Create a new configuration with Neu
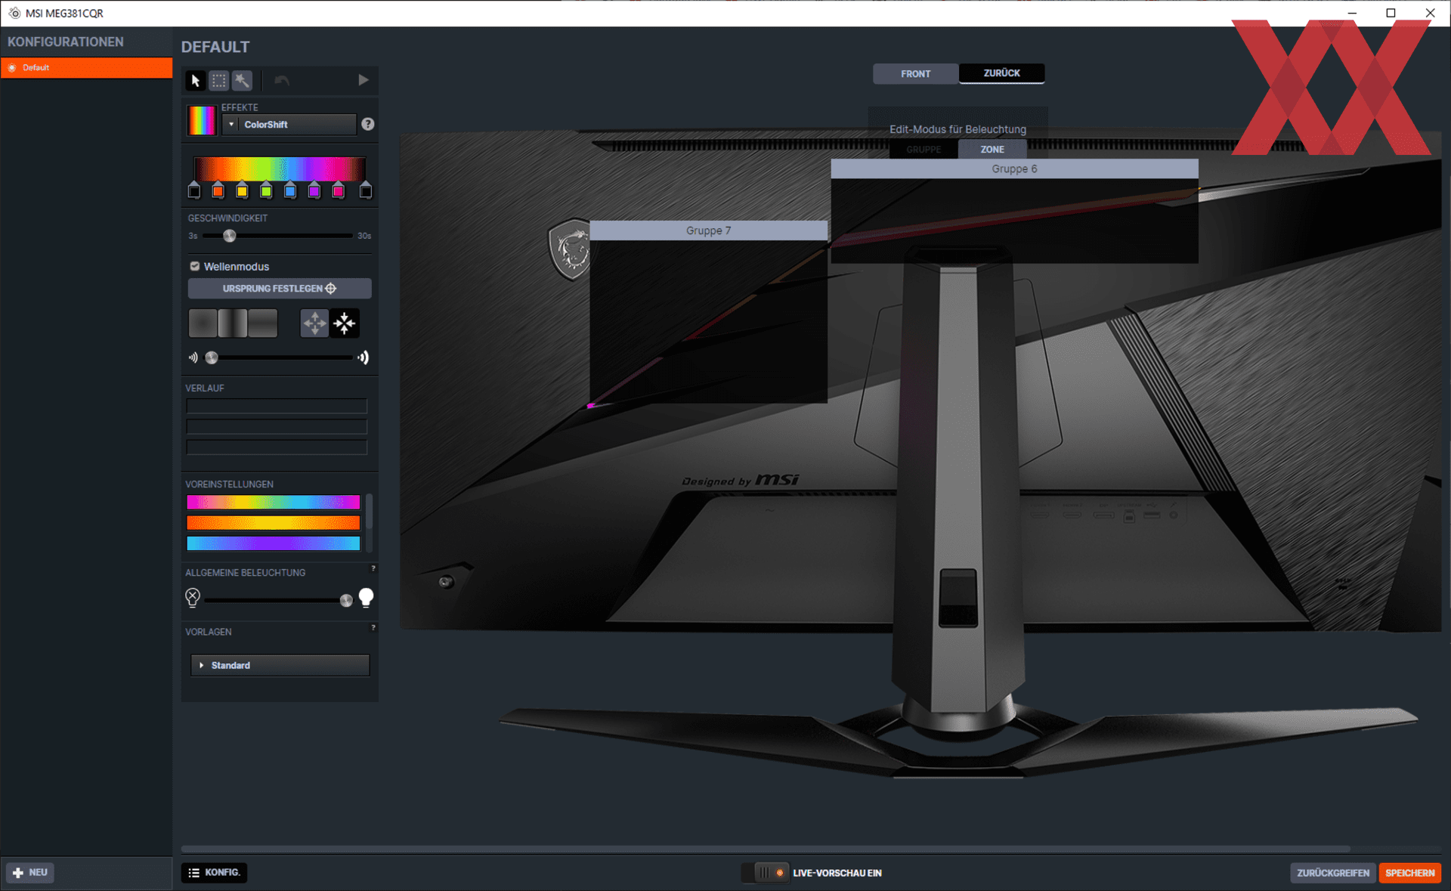 tap(30, 872)
